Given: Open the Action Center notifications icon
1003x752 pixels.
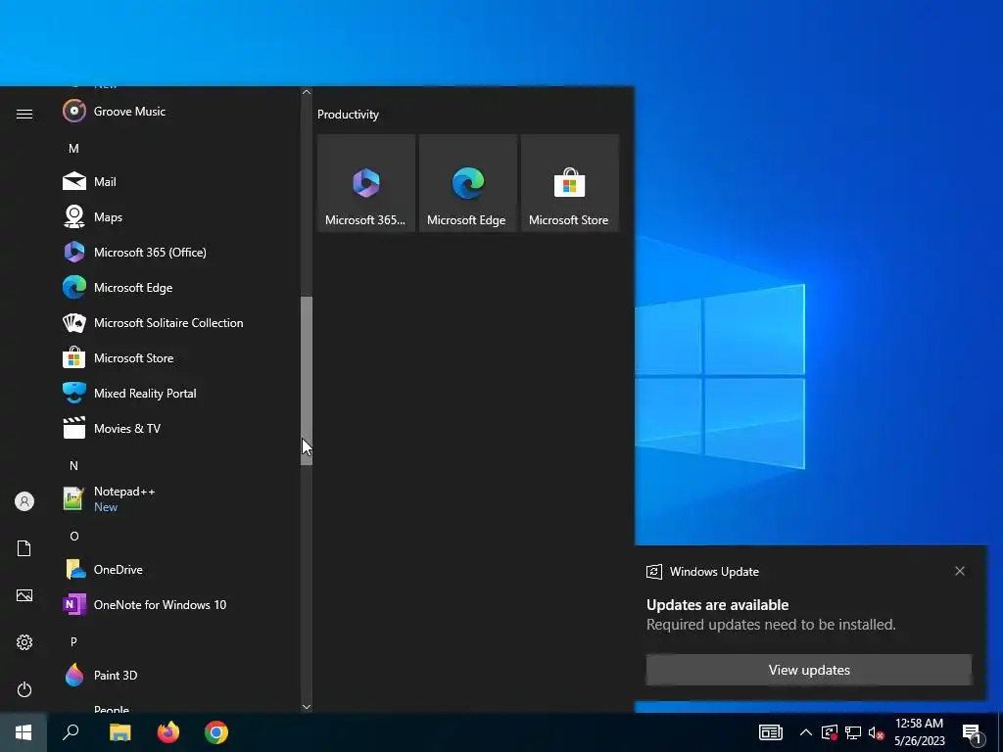Looking at the screenshot, I should (972, 733).
